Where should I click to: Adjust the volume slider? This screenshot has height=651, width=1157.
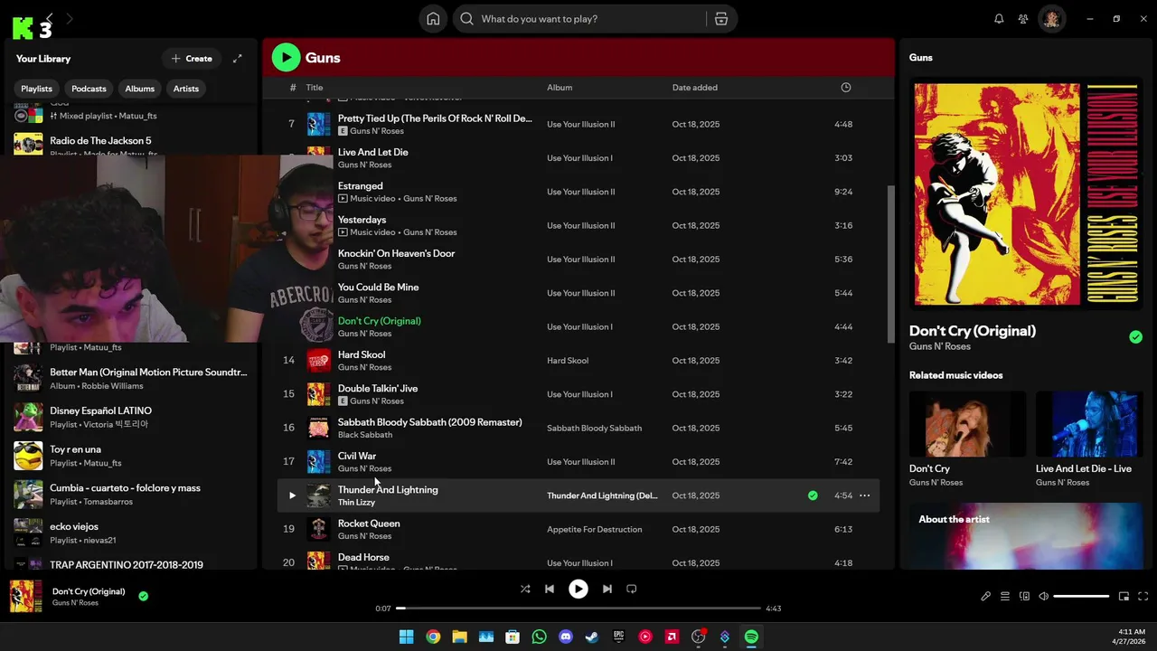coord(1081,596)
